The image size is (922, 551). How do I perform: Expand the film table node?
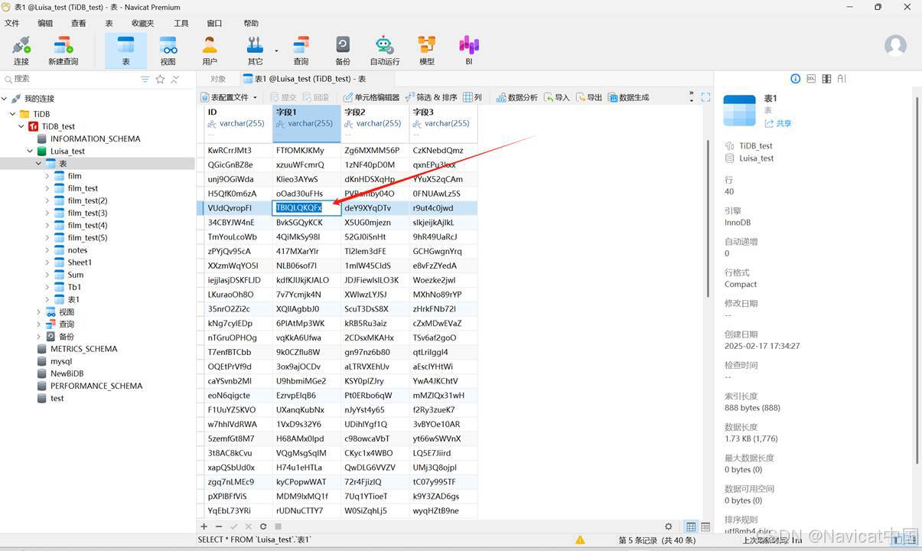[47, 176]
